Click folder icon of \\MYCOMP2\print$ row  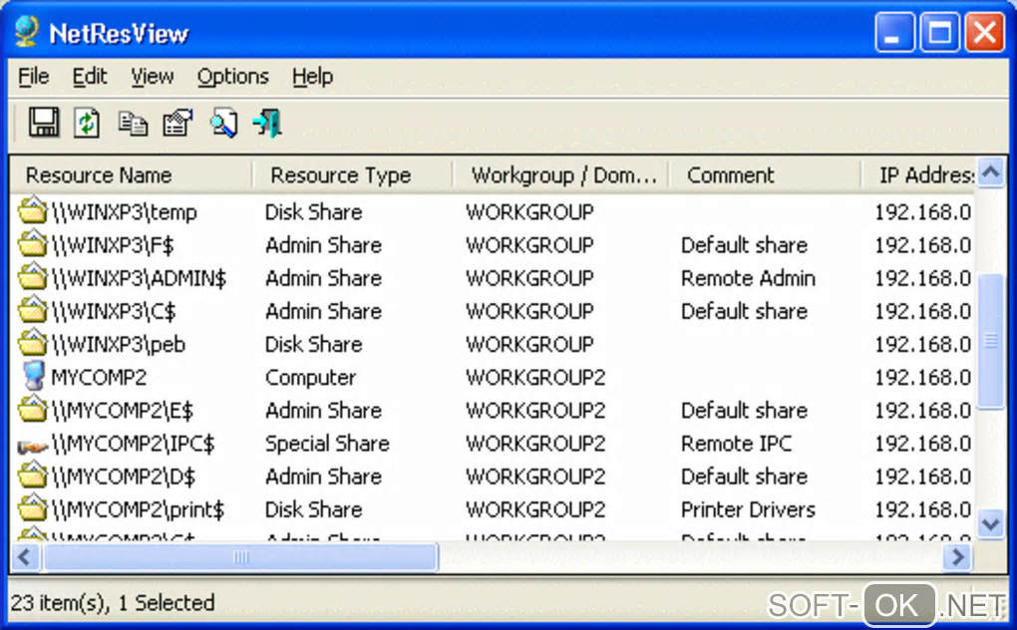(33, 508)
